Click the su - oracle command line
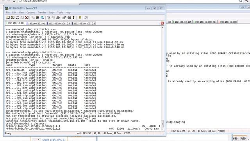 (x=29, y=60)
